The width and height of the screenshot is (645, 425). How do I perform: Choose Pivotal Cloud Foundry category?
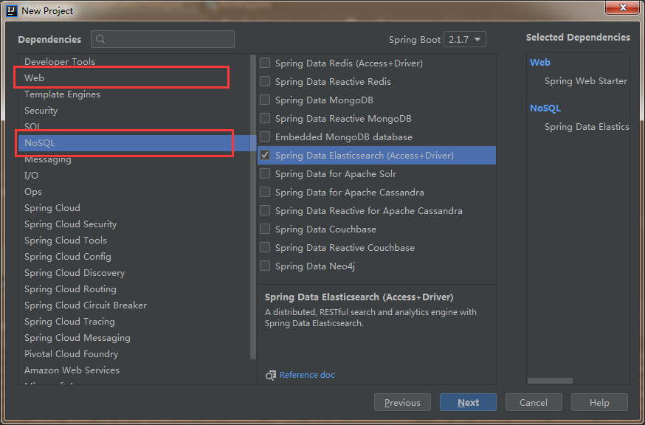pyautogui.click(x=134, y=354)
